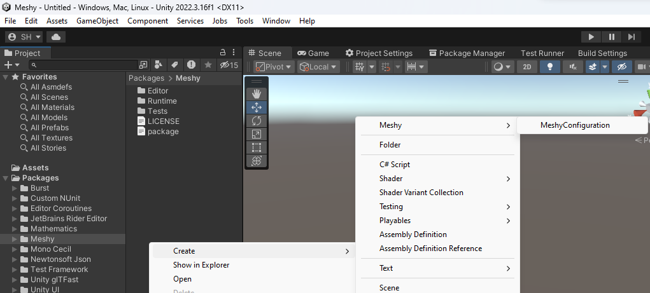Toggle scene audio mute

[x=574, y=67]
